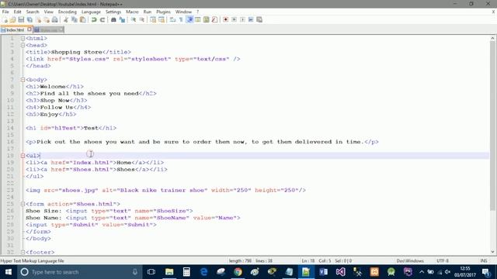Click the Paste toolbar icon
This screenshot has height=279, width=497.
tap(83, 19)
